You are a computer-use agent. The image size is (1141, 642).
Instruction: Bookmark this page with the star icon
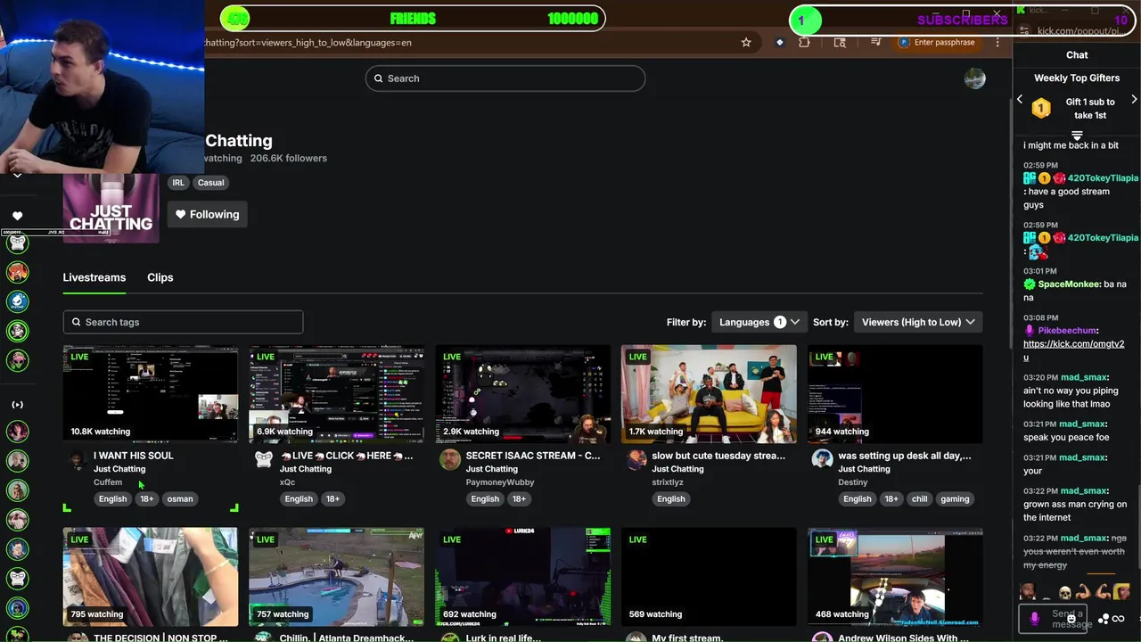click(x=746, y=42)
